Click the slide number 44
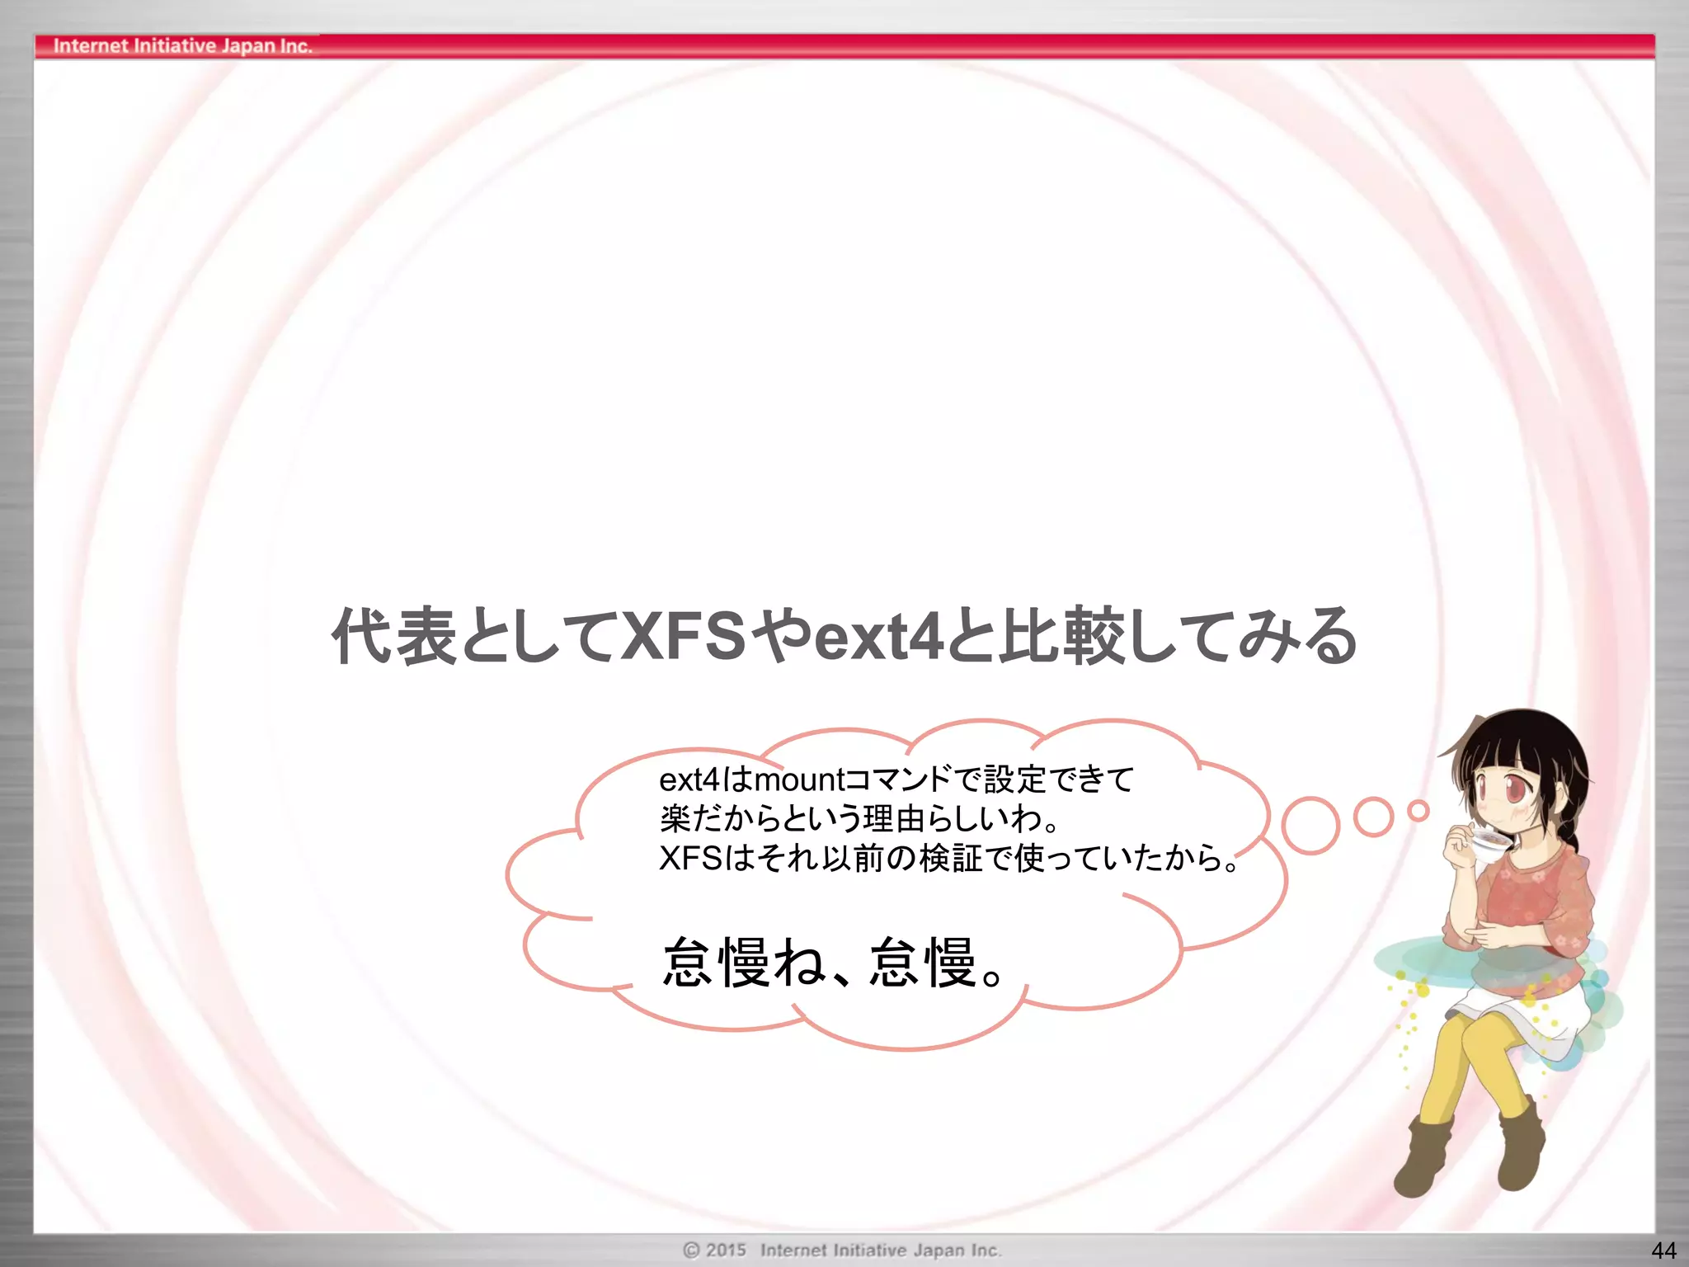This screenshot has width=1689, height=1267. (1663, 1251)
